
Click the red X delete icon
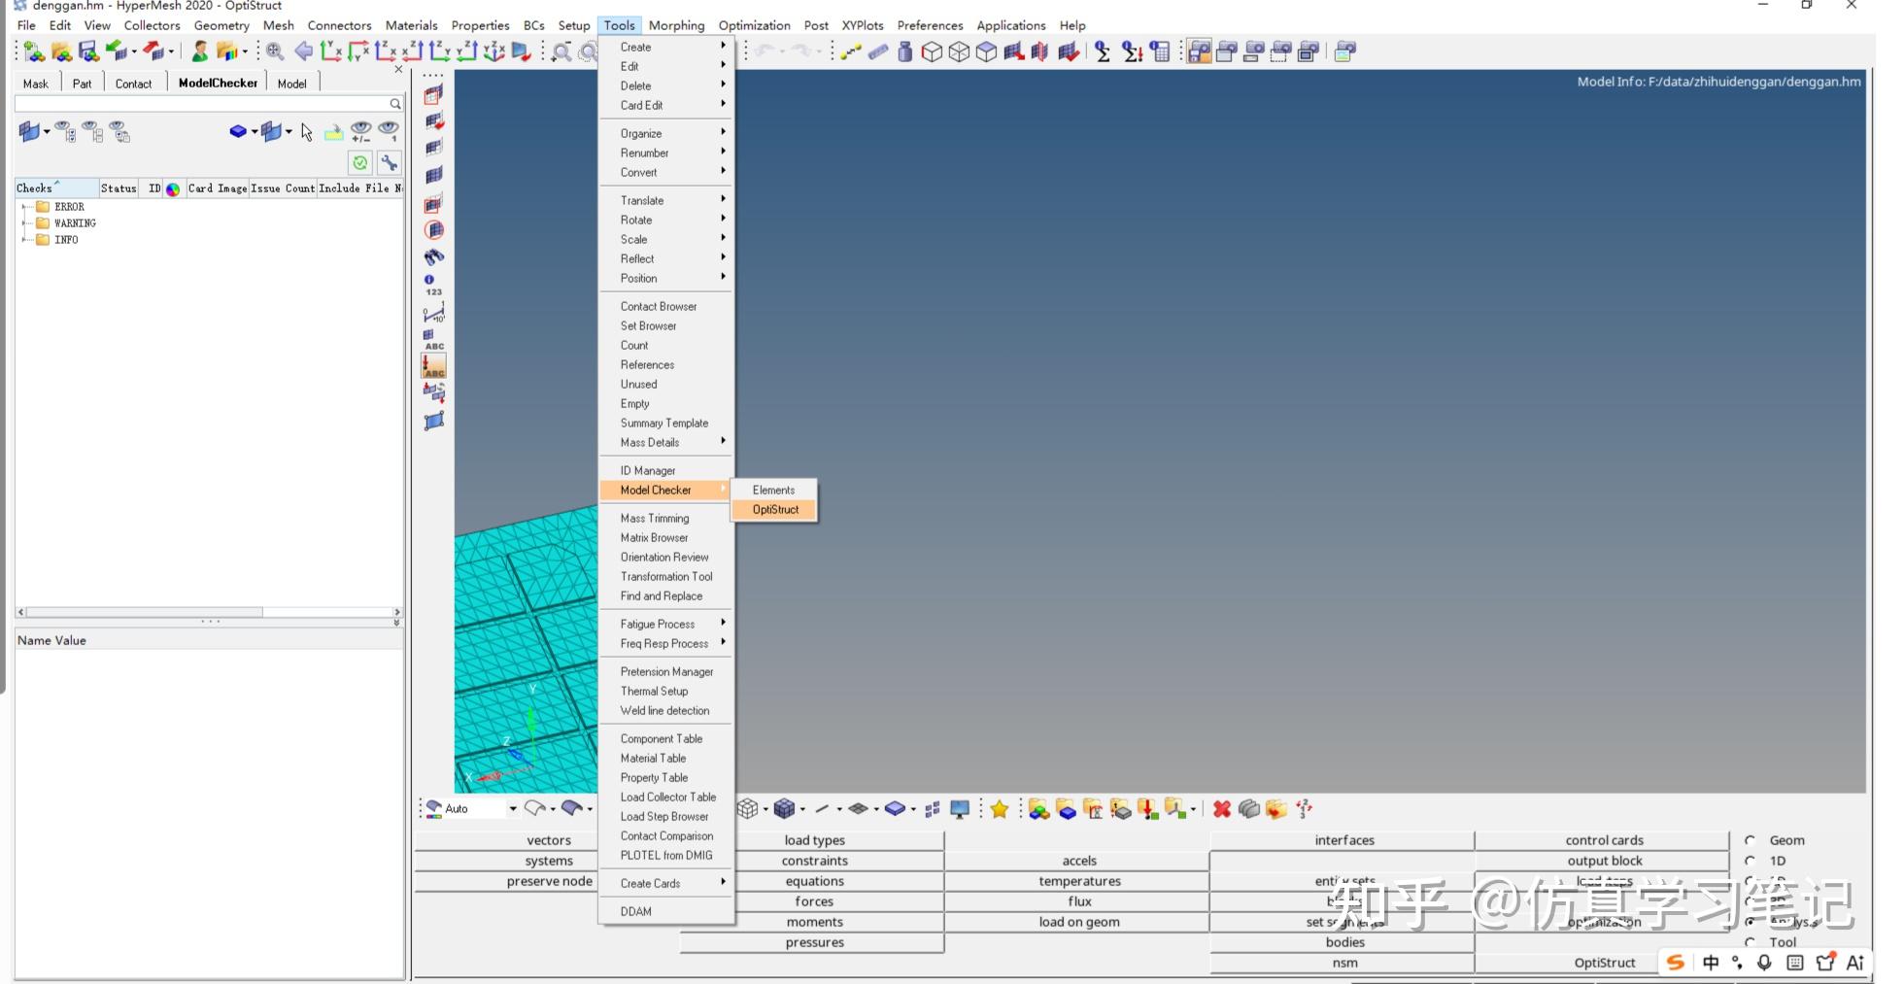pyautogui.click(x=1222, y=808)
